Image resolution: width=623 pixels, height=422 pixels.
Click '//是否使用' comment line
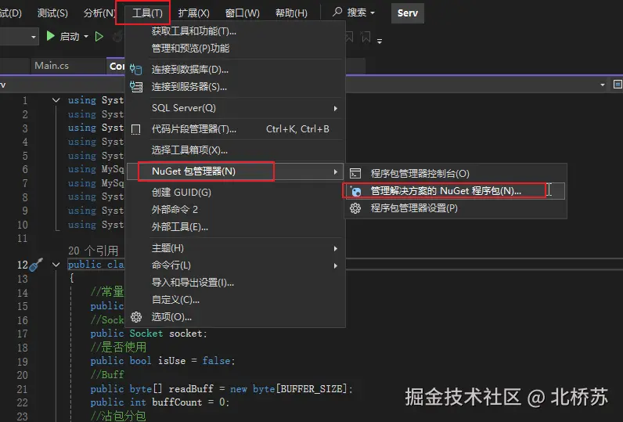(118, 348)
